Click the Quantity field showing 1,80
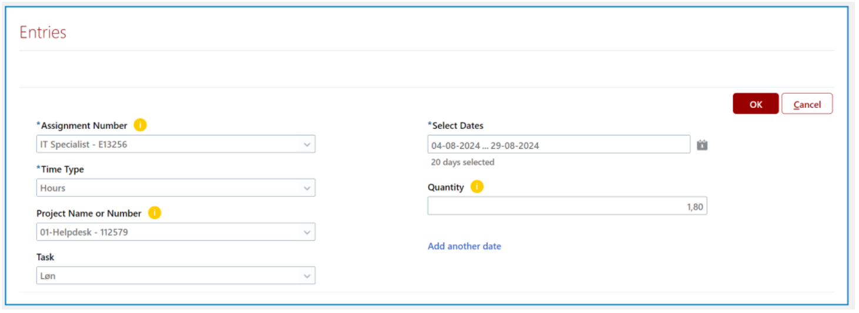859x313 pixels. click(x=567, y=206)
